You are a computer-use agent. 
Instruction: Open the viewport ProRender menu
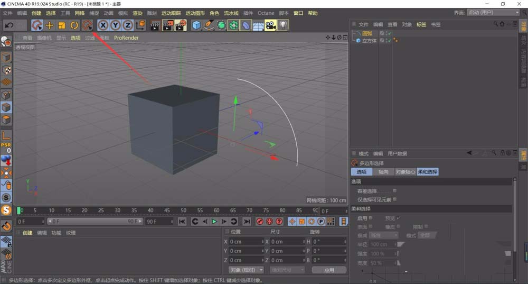126,38
